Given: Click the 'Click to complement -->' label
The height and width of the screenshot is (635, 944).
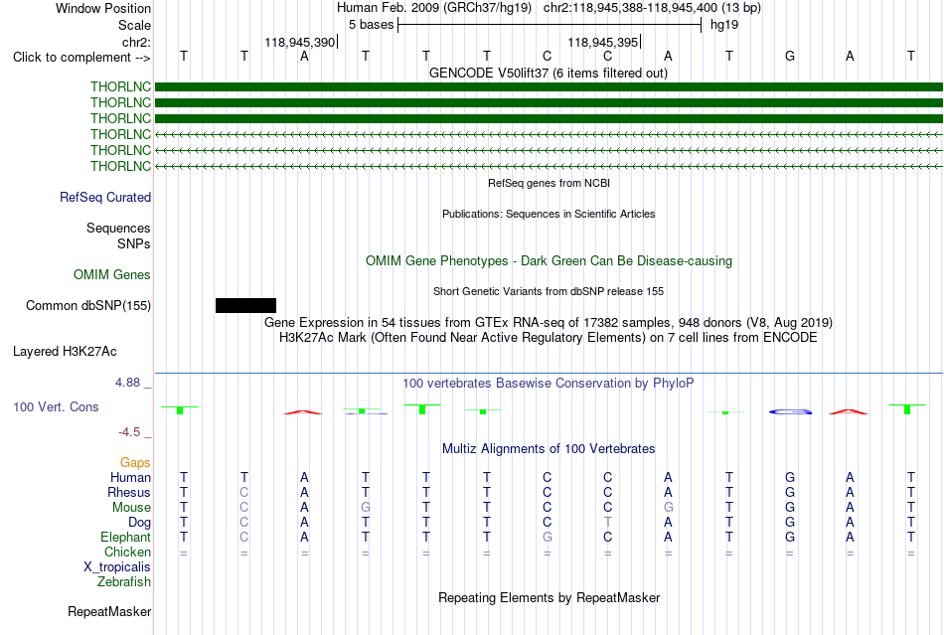Looking at the screenshot, I should point(81,58).
